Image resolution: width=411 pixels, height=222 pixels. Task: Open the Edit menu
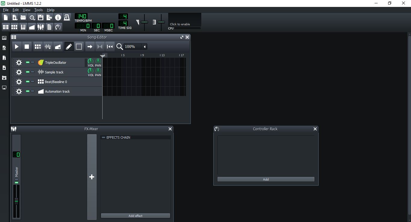pyautogui.click(x=16, y=10)
